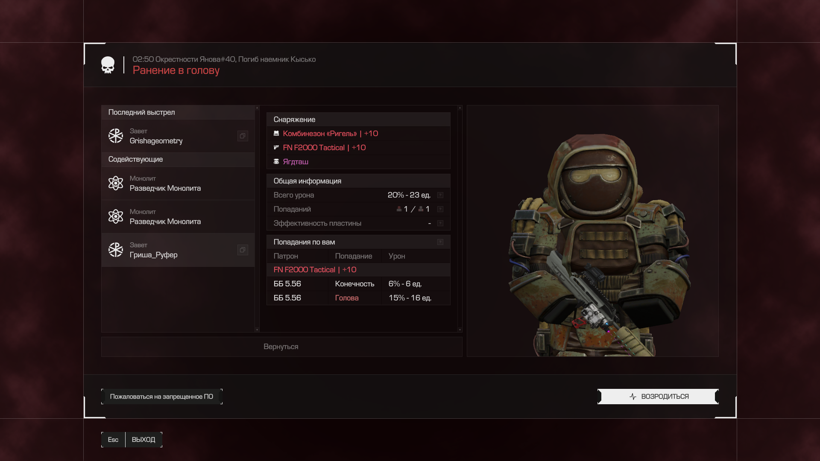The width and height of the screenshot is (820, 461).
Task: Click ББ 5.56 ammo in Конечность row
Action: (x=287, y=284)
